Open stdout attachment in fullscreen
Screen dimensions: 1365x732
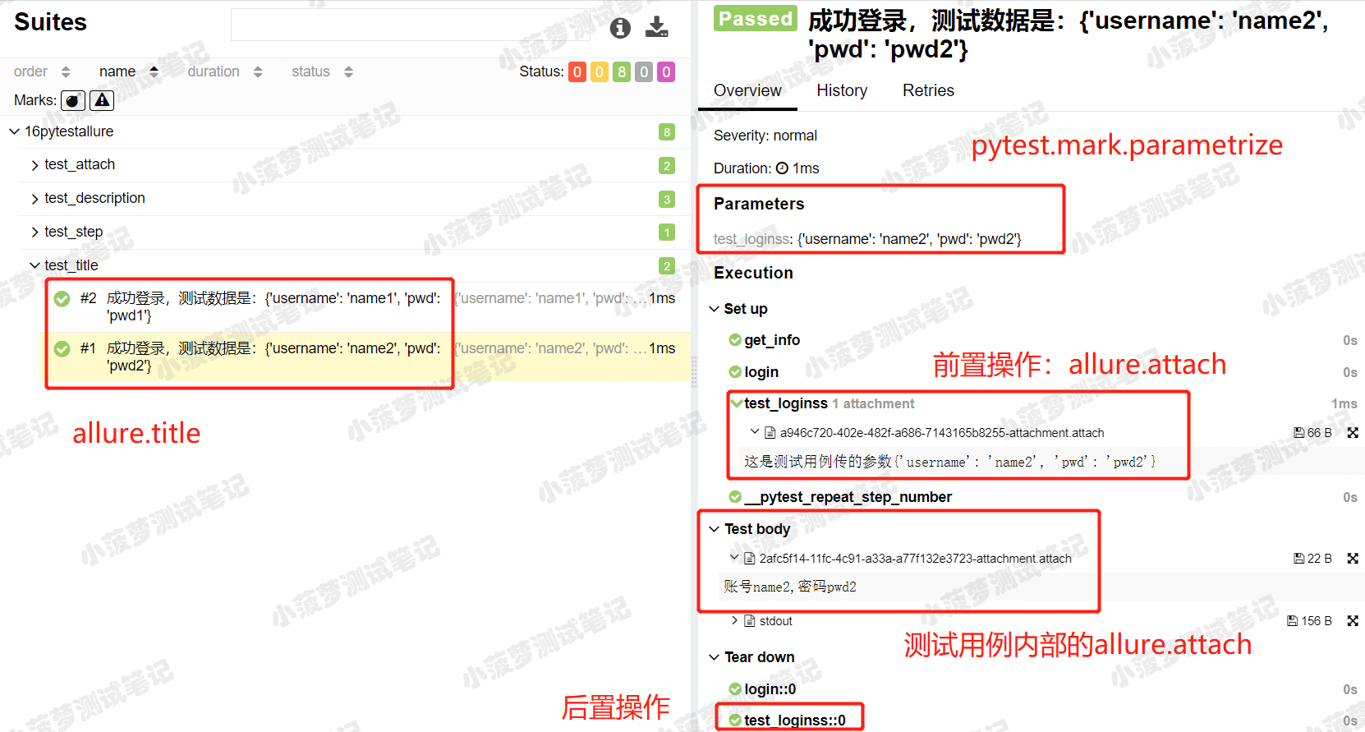(1353, 620)
